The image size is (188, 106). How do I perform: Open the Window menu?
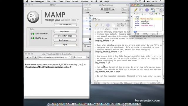[84, 1]
